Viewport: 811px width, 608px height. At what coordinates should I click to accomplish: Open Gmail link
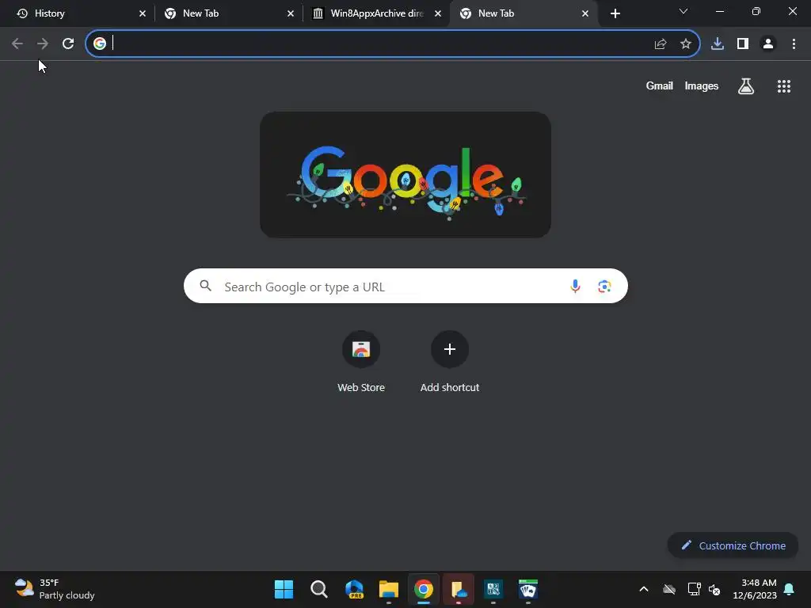click(x=660, y=85)
